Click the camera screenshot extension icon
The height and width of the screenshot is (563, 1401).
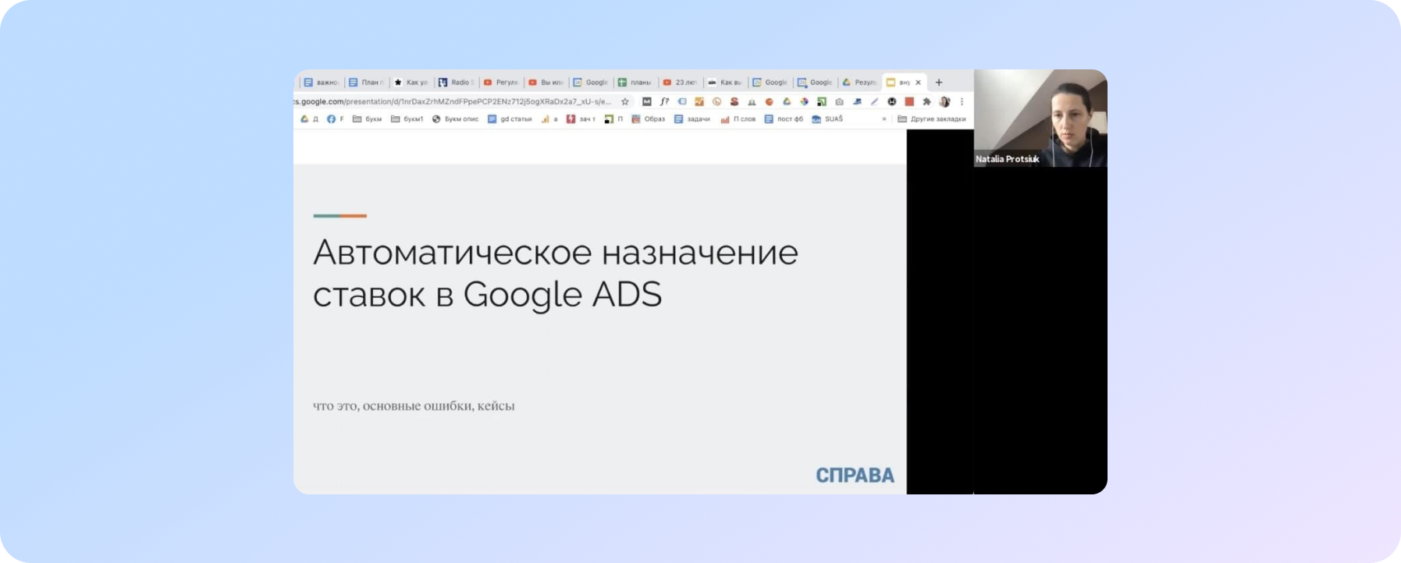[x=839, y=101]
